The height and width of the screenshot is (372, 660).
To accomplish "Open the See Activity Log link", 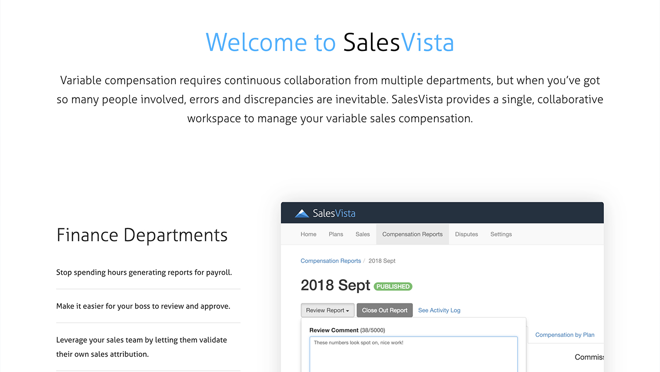I will (439, 310).
